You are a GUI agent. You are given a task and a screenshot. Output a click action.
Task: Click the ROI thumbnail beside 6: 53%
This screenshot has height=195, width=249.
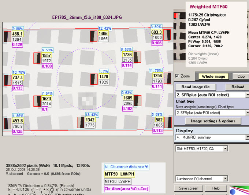click(x=37, y=58)
